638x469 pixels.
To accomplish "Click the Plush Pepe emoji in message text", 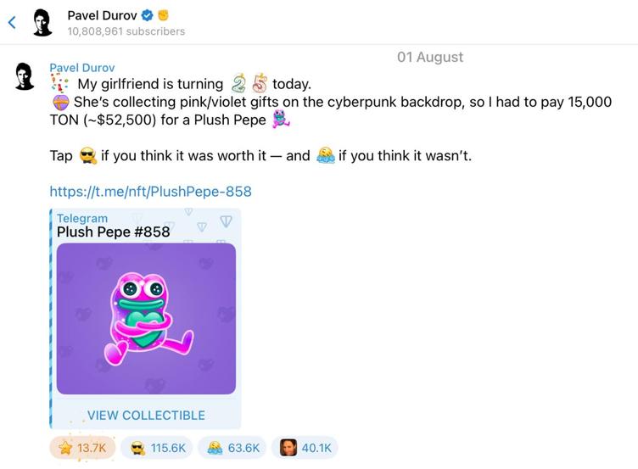I will coord(281,120).
